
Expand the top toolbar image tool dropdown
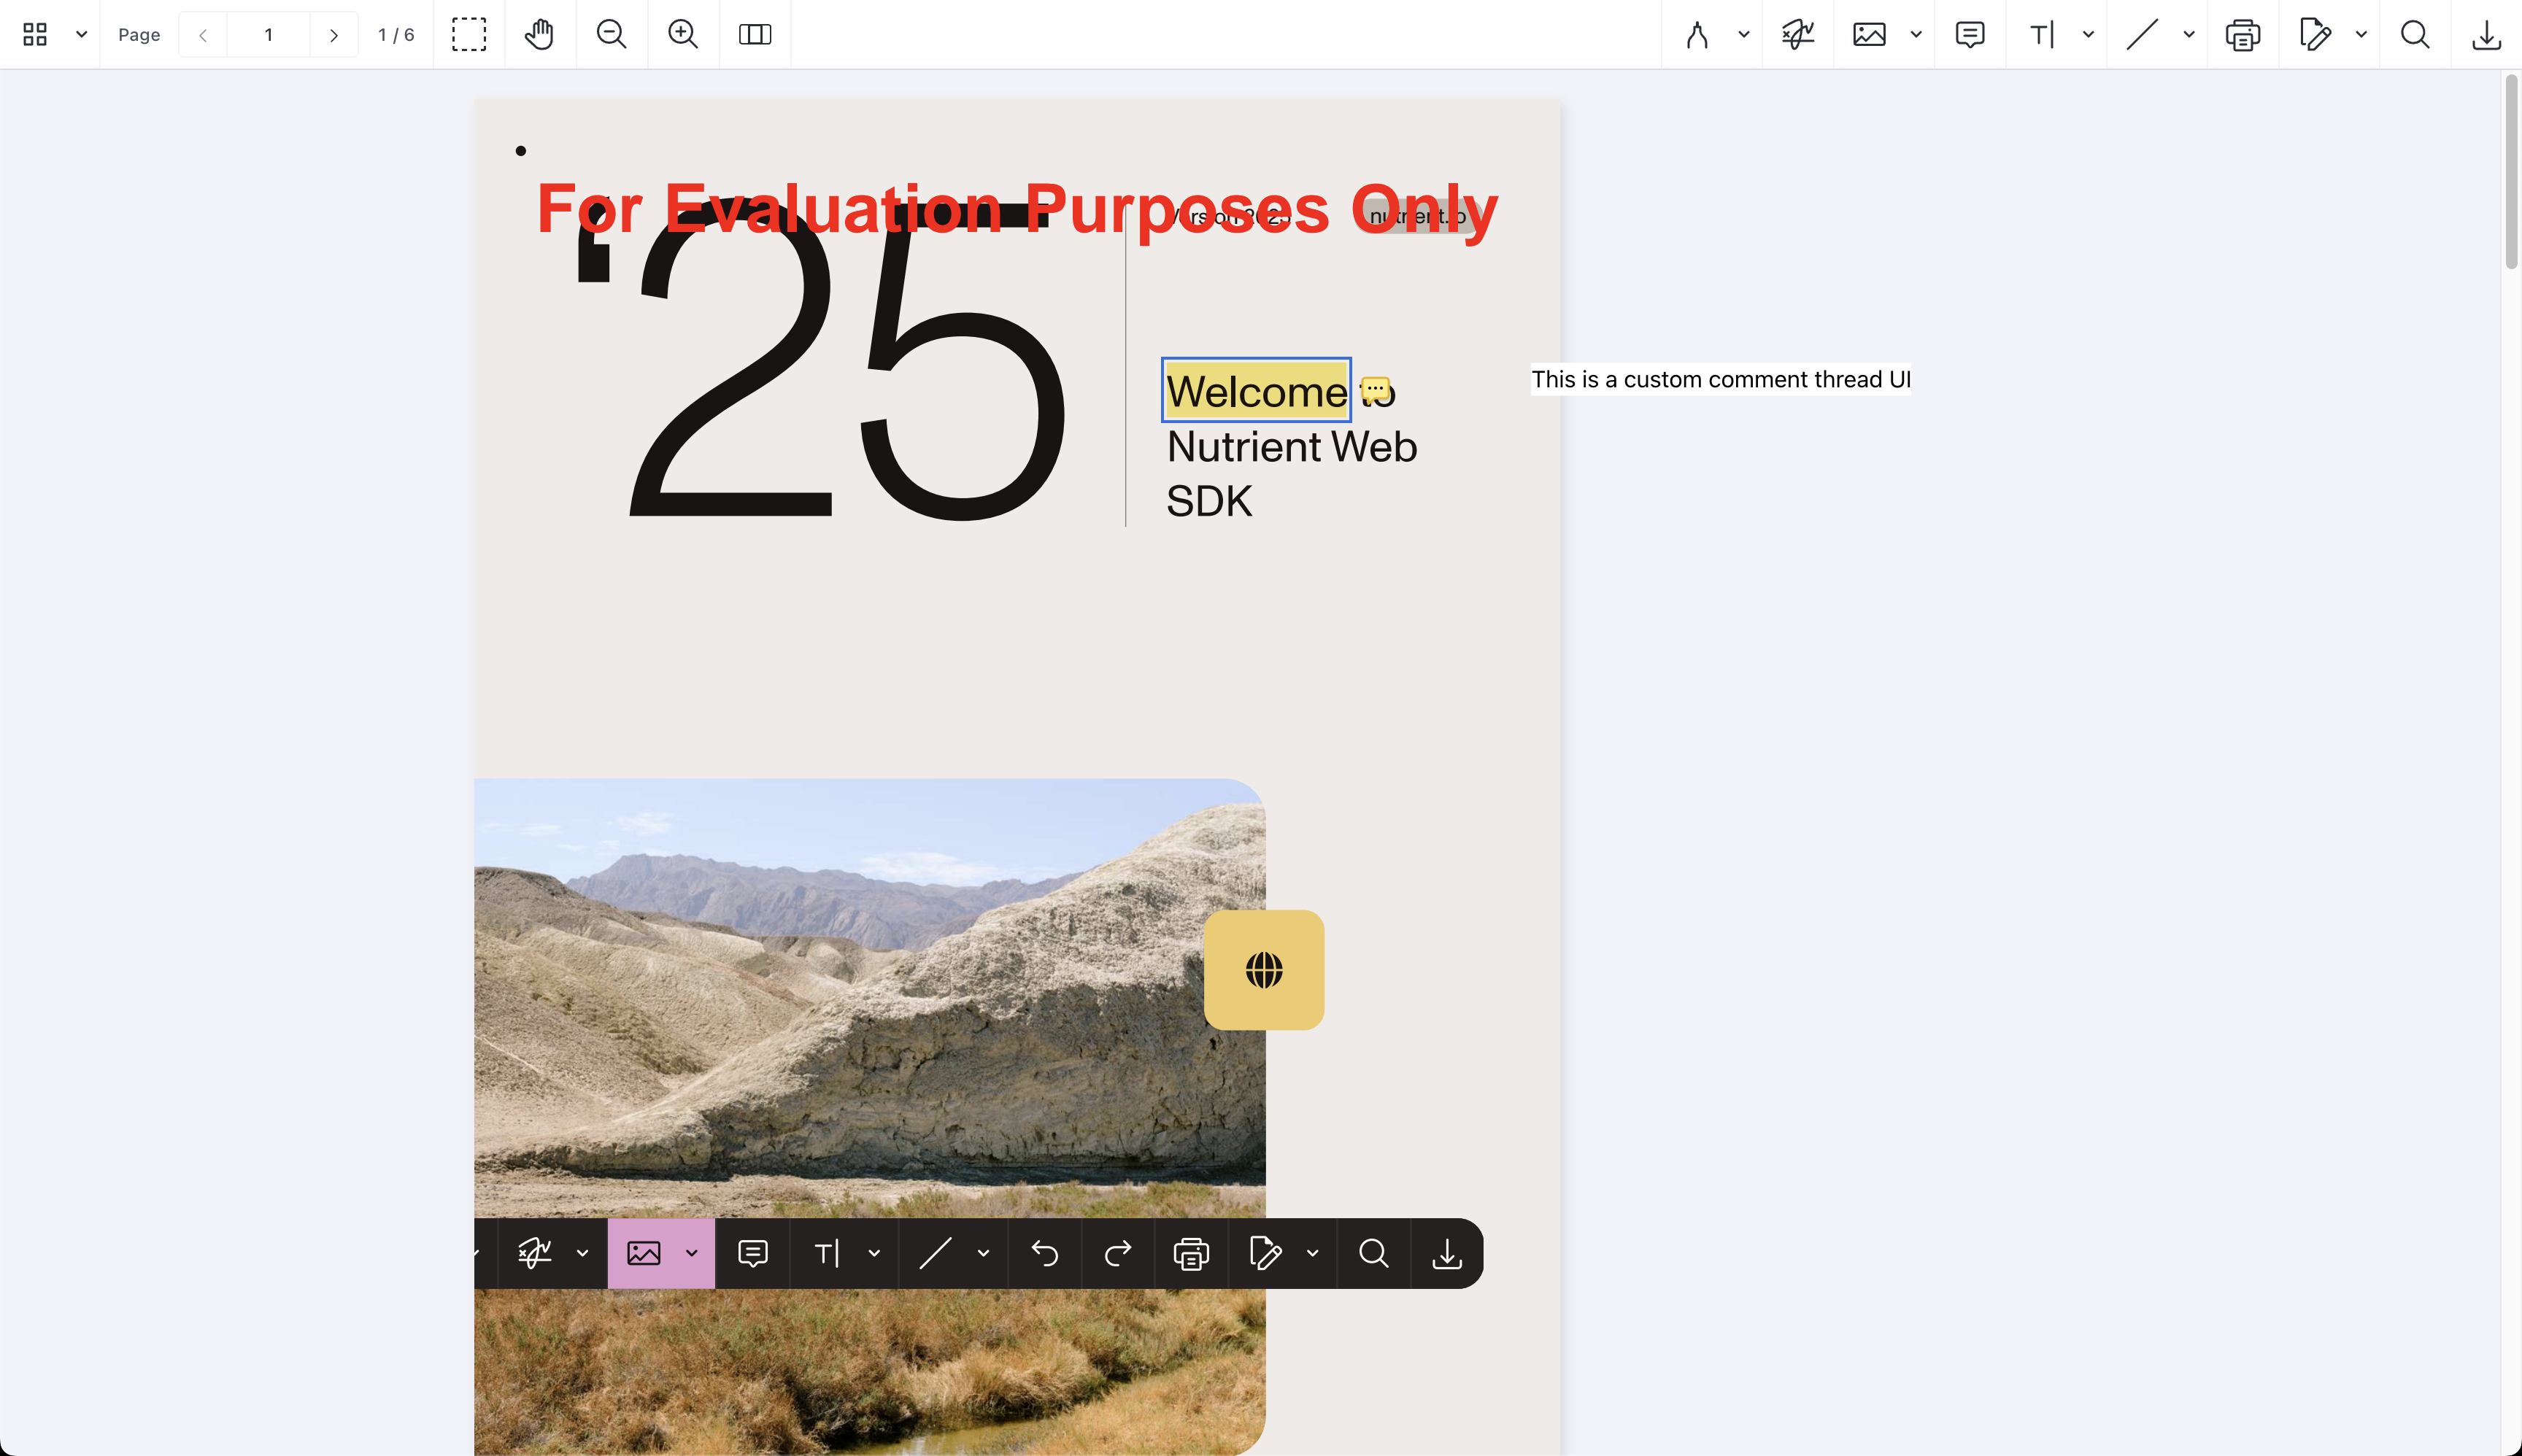tap(1916, 35)
